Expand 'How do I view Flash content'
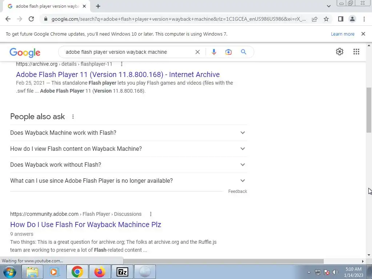372x279 pixels. pyautogui.click(x=129, y=149)
